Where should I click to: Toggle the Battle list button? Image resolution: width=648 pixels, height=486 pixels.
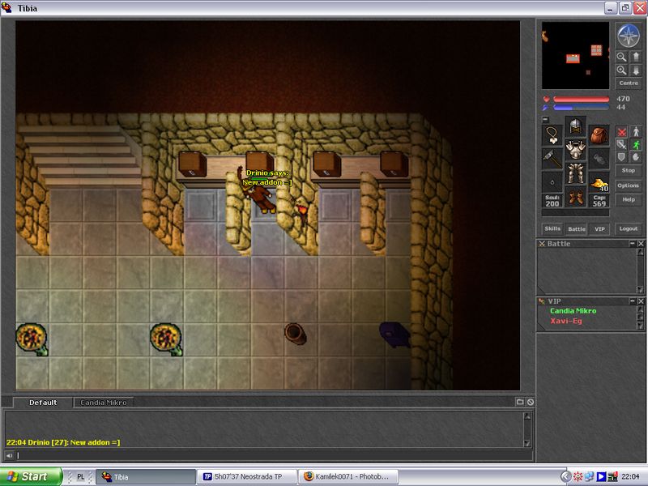tap(577, 228)
